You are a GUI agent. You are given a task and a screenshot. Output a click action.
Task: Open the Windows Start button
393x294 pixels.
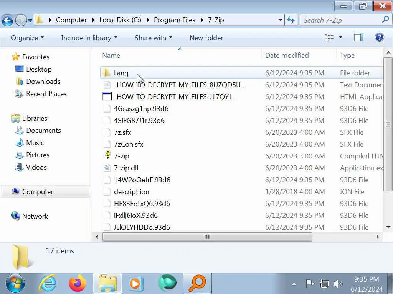pos(15,284)
